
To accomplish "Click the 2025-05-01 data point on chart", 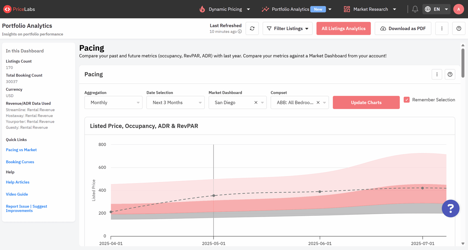I will pos(214,196).
